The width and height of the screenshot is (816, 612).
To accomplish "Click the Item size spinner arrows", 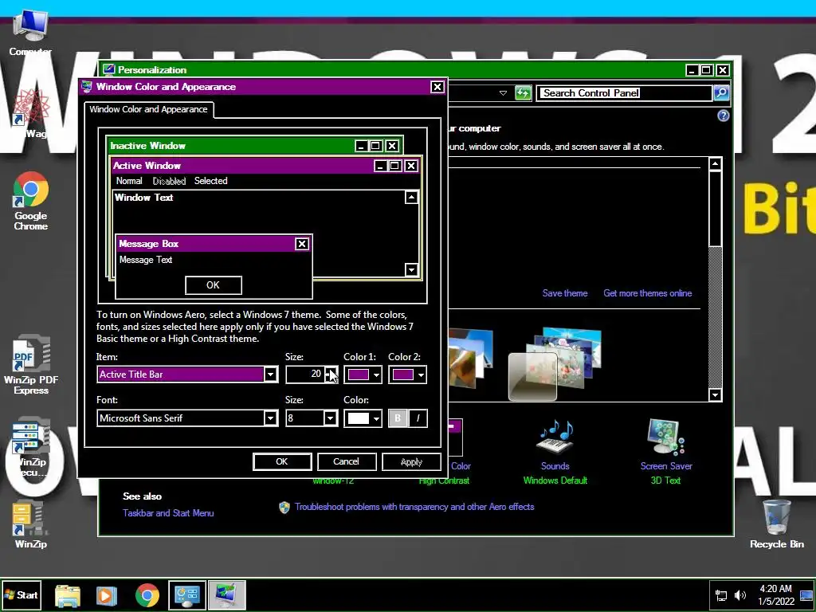I will click(x=331, y=375).
